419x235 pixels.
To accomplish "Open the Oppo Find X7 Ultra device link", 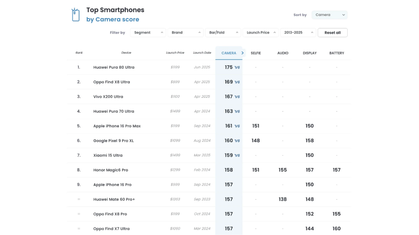I will [111, 228].
